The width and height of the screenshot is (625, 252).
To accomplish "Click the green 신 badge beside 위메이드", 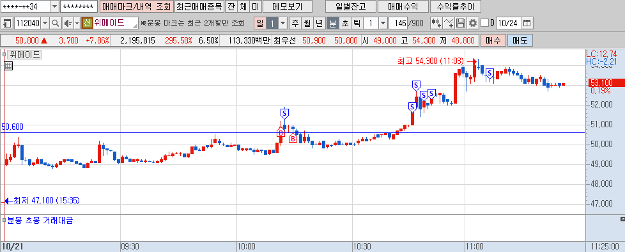I will point(88,23).
